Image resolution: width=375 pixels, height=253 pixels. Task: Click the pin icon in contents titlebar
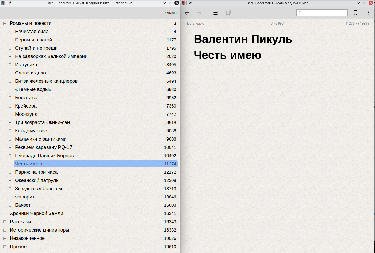pos(10,3)
